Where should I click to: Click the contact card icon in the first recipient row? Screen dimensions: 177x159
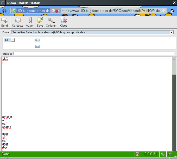(37, 40)
